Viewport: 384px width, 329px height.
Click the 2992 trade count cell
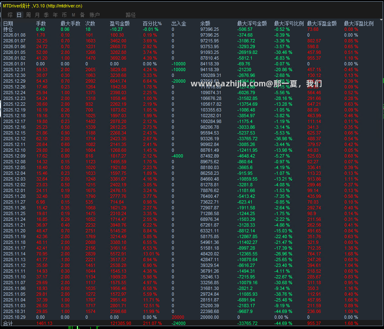pyautogui.click(x=91, y=81)
